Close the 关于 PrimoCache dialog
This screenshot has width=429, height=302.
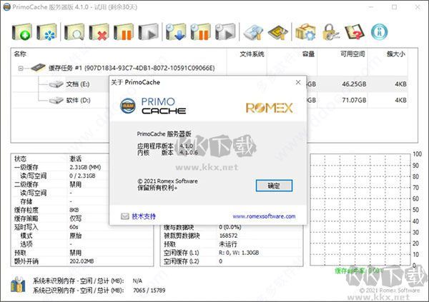298,82
